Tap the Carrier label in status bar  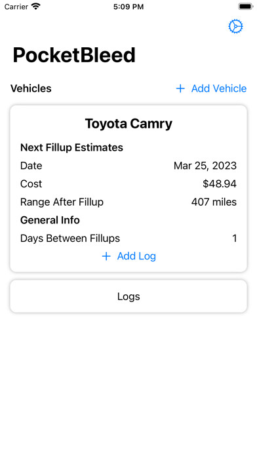pos(16,7)
